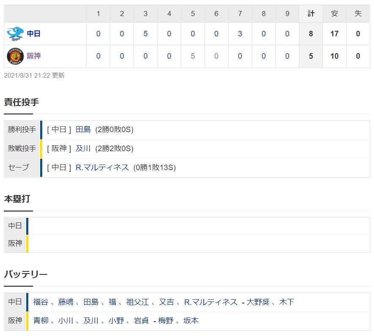This screenshot has width=374, height=336.
Task: Open 岩貞 player page
Action: (141, 321)
